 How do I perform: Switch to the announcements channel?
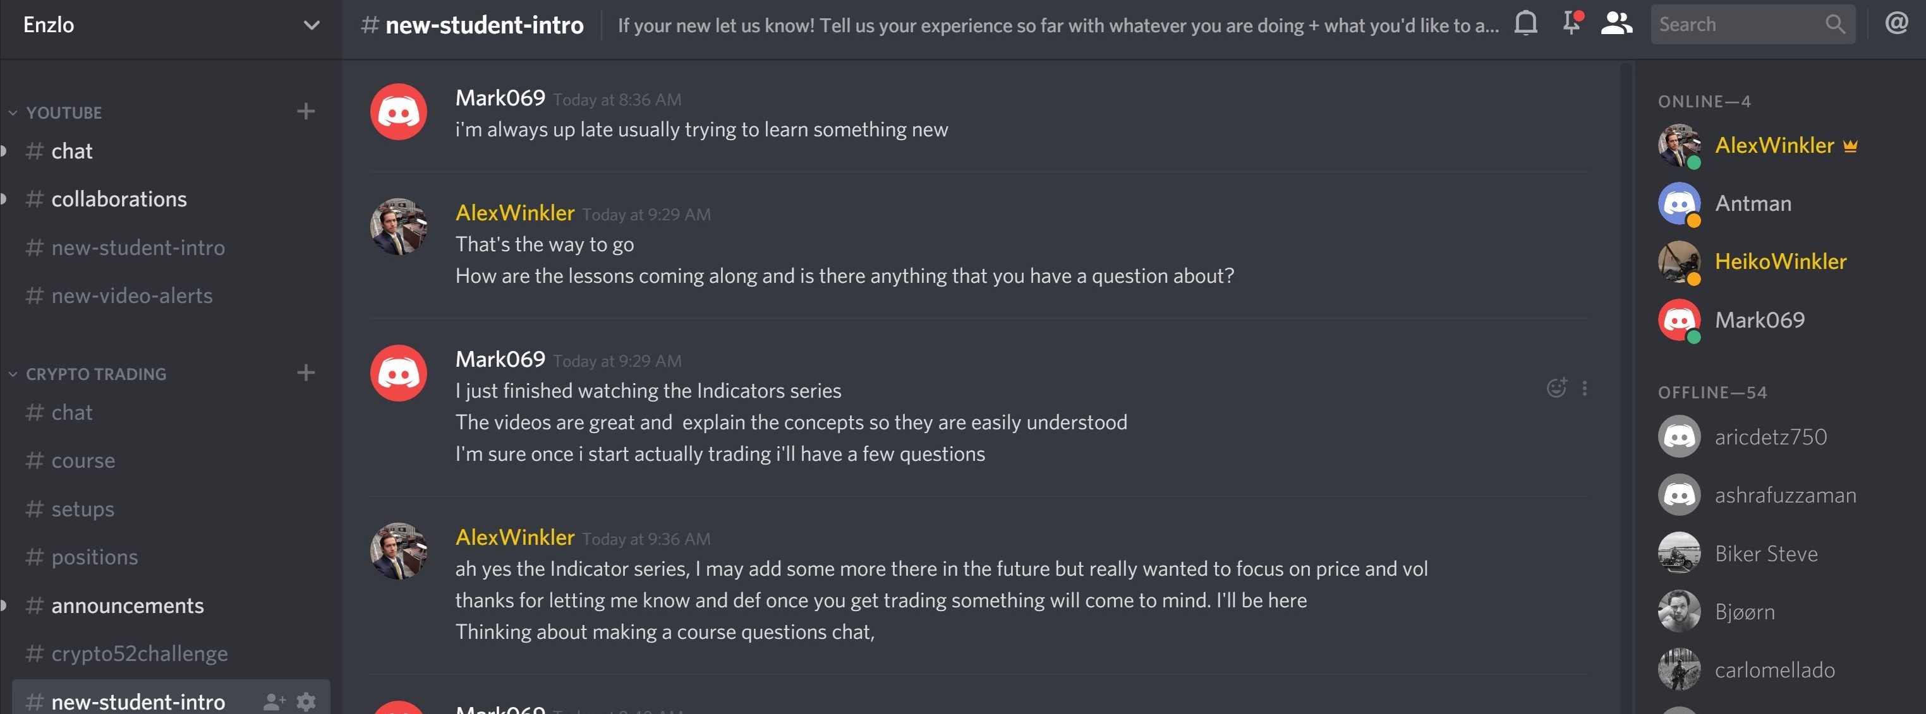click(x=127, y=605)
